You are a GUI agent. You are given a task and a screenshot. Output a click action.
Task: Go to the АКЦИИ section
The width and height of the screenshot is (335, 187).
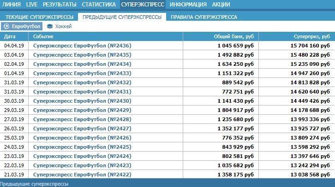[221, 5]
